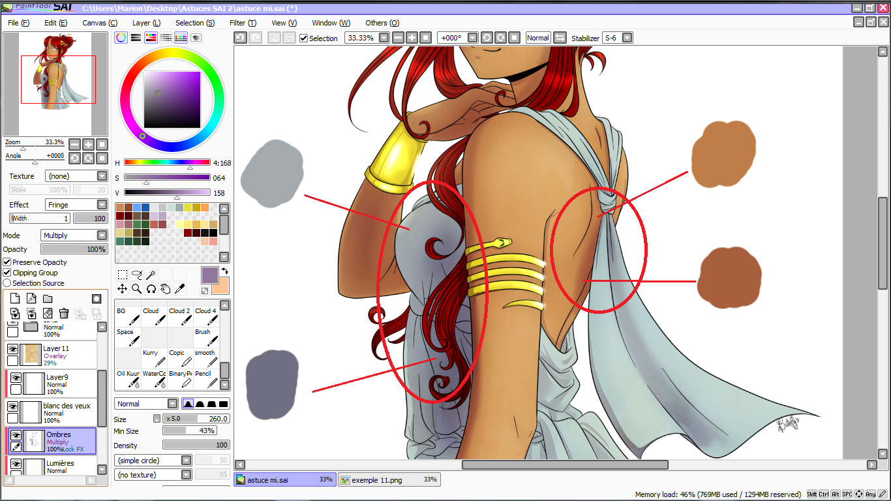Open the Filter menu
891x501 pixels.
tap(243, 23)
